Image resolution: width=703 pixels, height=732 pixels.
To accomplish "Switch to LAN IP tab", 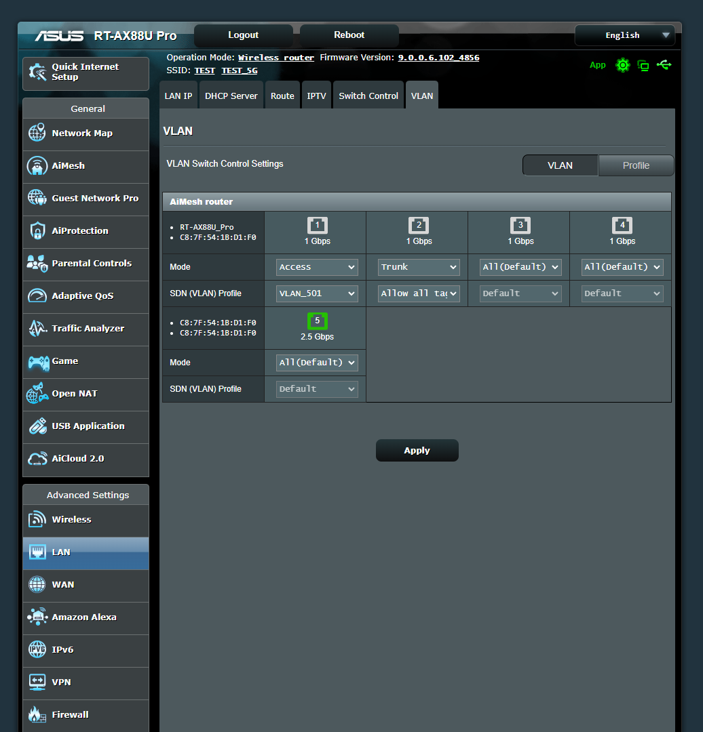I will (x=178, y=96).
